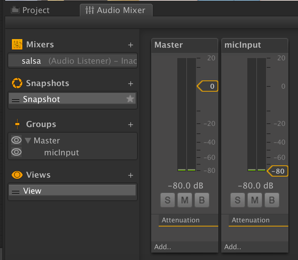Collapse the Master group tree arrow
298x260 pixels.
click(28, 141)
